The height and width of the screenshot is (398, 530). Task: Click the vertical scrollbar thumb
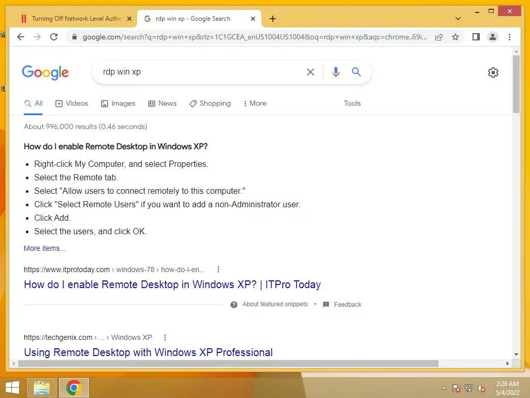(x=516, y=84)
